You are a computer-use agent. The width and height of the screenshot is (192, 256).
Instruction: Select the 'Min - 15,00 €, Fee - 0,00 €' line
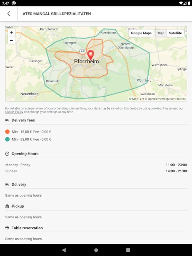point(31,132)
